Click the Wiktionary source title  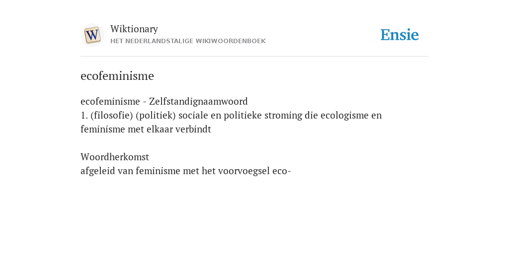point(134,29)
